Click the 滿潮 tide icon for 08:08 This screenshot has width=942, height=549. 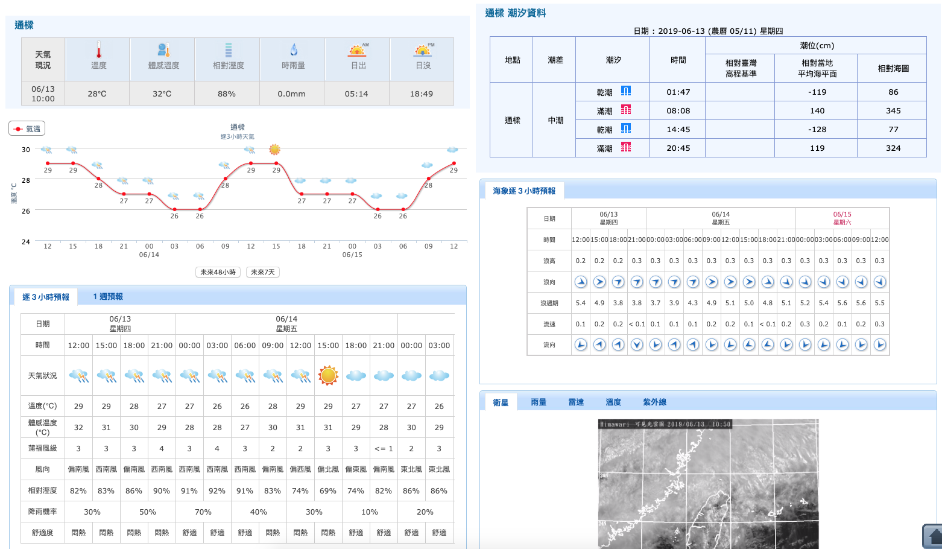[626, 110]
